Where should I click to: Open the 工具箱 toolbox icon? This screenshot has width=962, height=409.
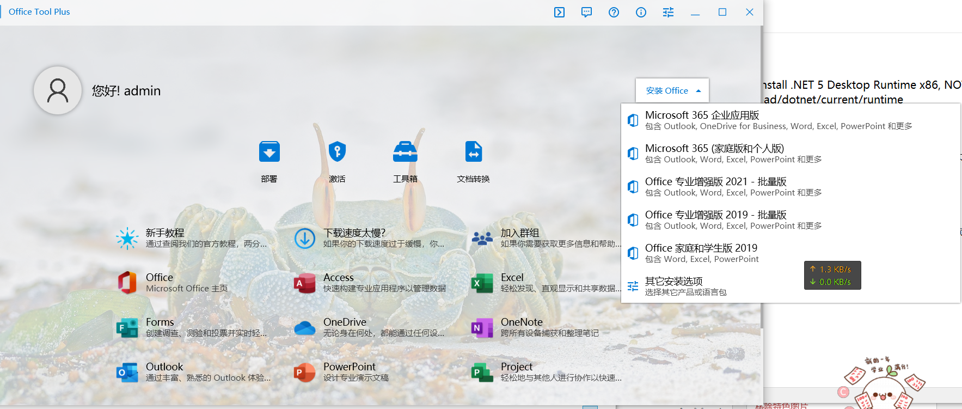pos(405,162)
